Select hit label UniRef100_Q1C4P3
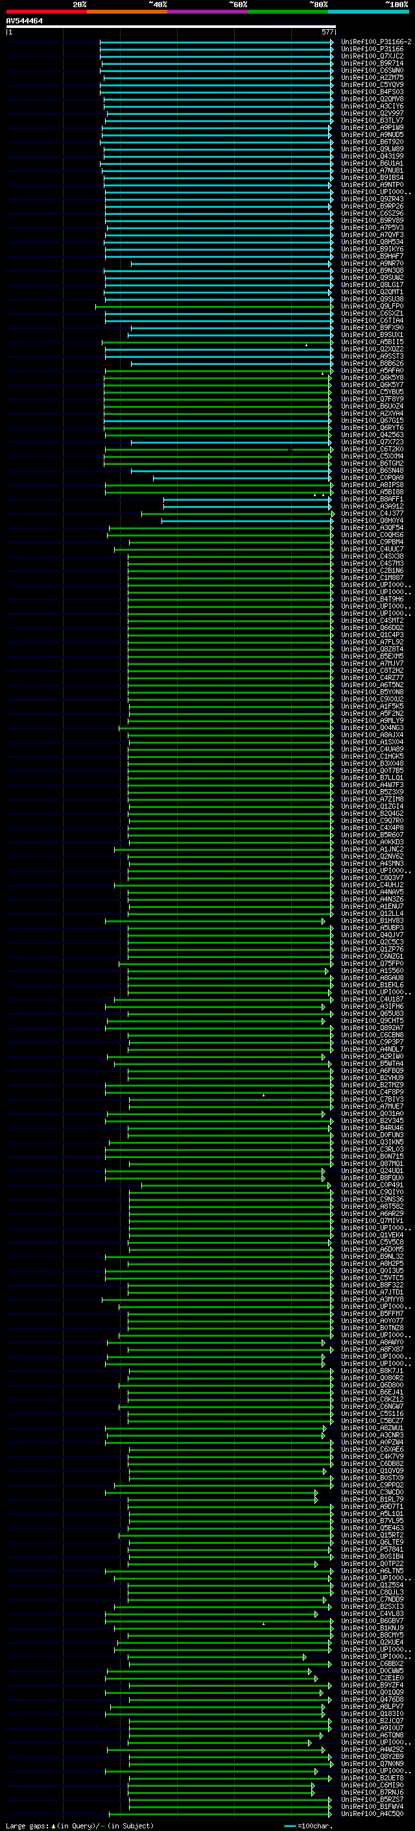 (x=372, y=635)
